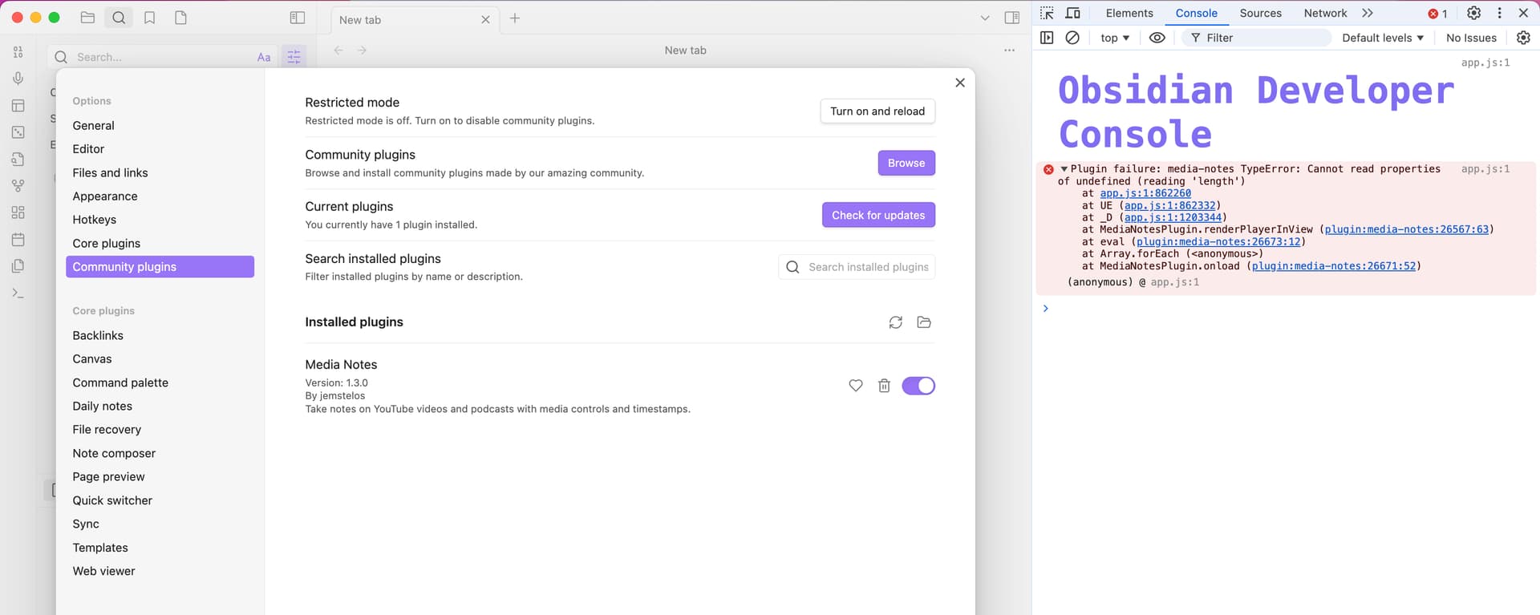Activate DevTools inspect element picker

point(1047,13)
